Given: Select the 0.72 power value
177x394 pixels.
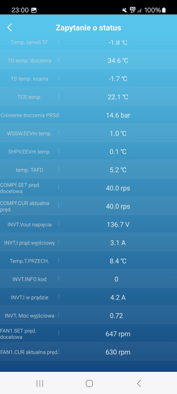Looking at the screenshot, I should coord(117,316).
